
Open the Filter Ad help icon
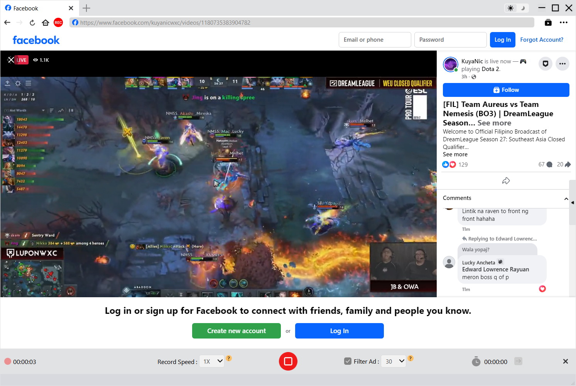(x=410, y=358)
